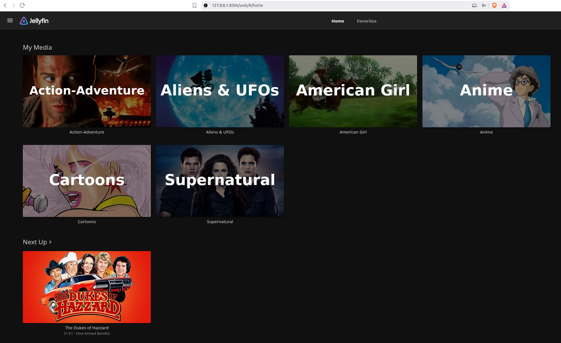The image size is (561, 343).
Task: Play The Dukes of Hazzard thumbnail
Action: (x=87, y=287)
